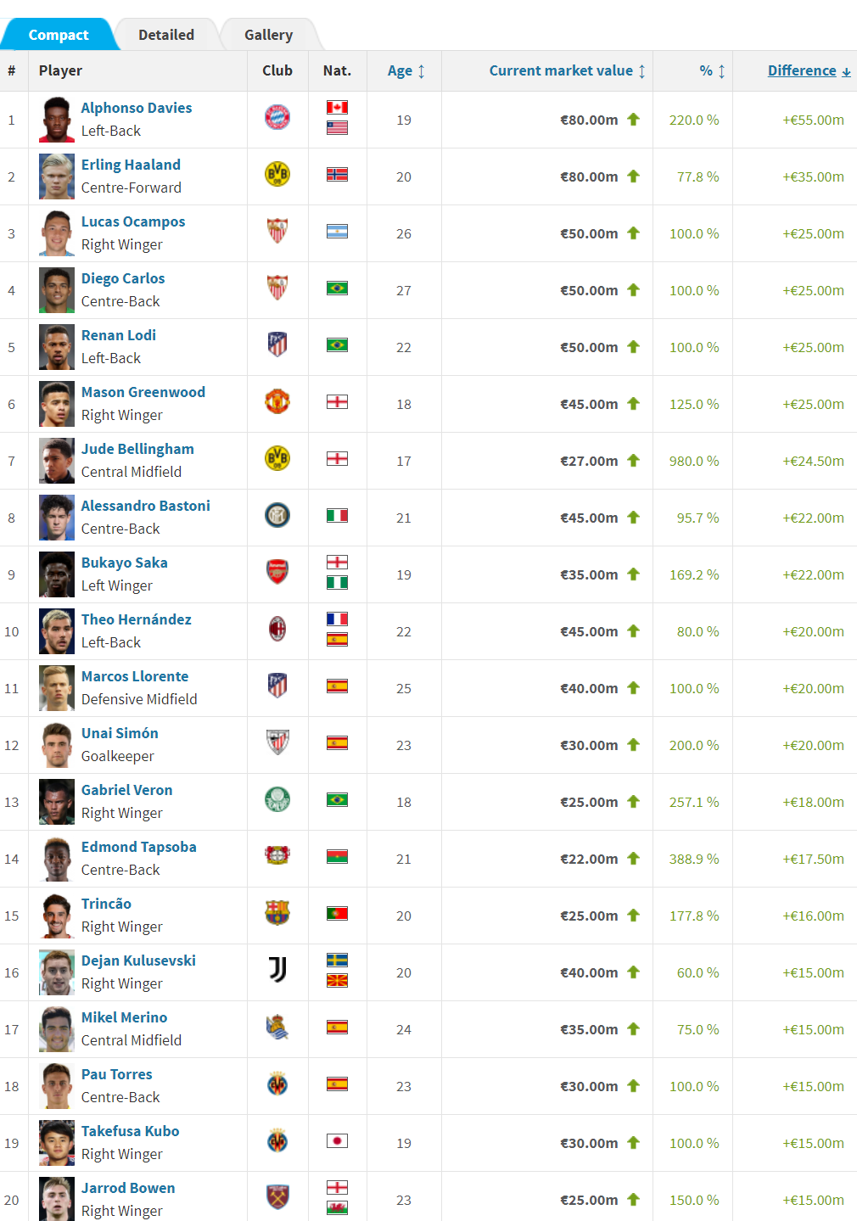Click Palmeiras crest beside Gabriel Veron
The image size is (857, 1221).
tap(277, 799)
